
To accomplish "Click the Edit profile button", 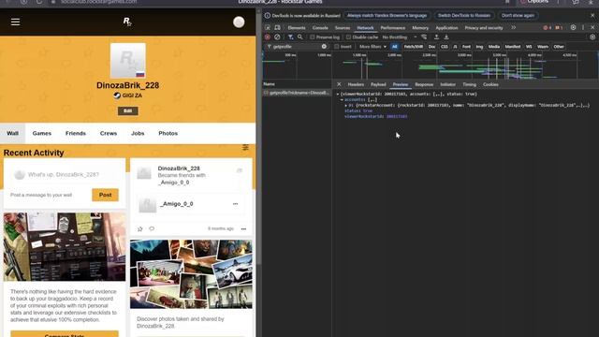I will [128, 110].
